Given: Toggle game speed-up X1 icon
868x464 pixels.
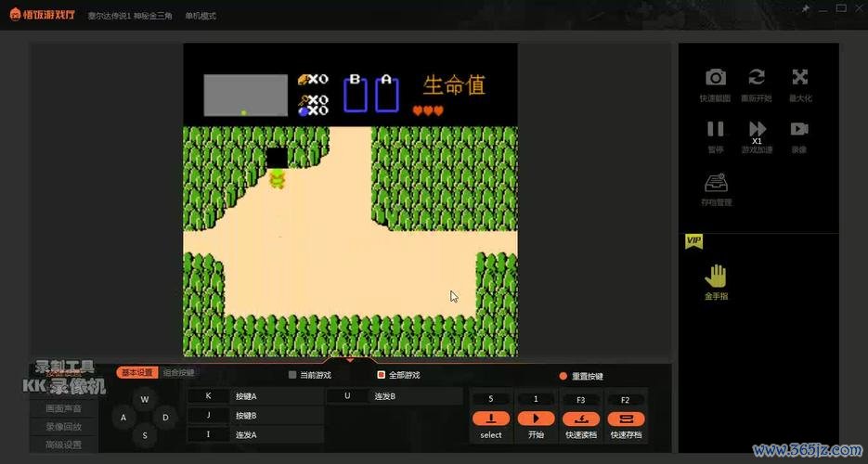Looking at the screenshot, I should [758, 132].
